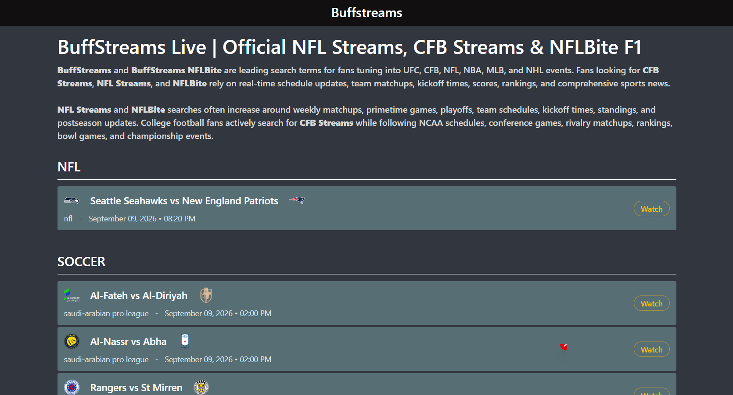Open Al-Fateh vs Al-Diriyah match title

(x=139, y=295)
